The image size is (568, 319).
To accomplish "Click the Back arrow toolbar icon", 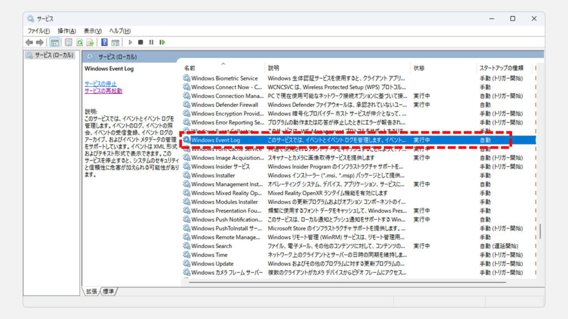I will (29, 42).
